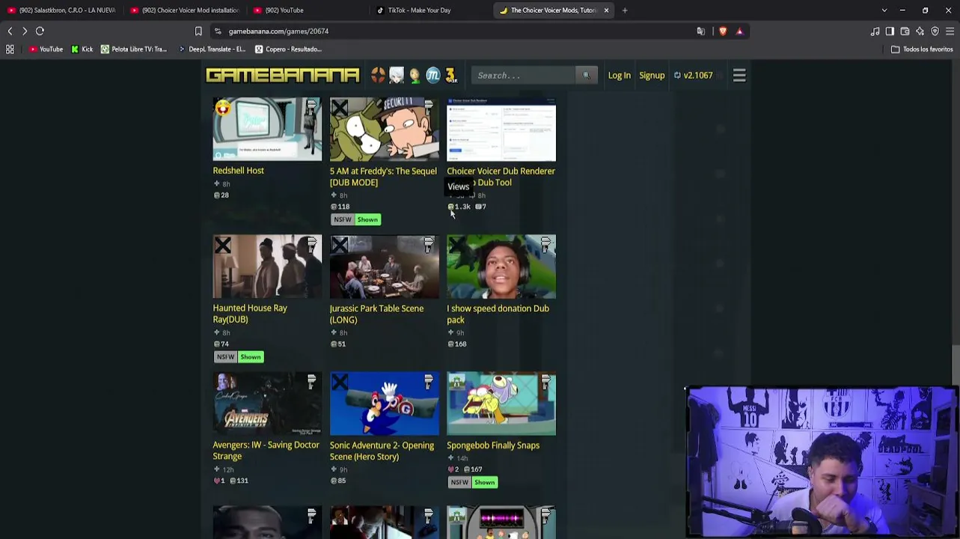
Task: Click the like heart under Avengers: IW
Action: [216, 481]
